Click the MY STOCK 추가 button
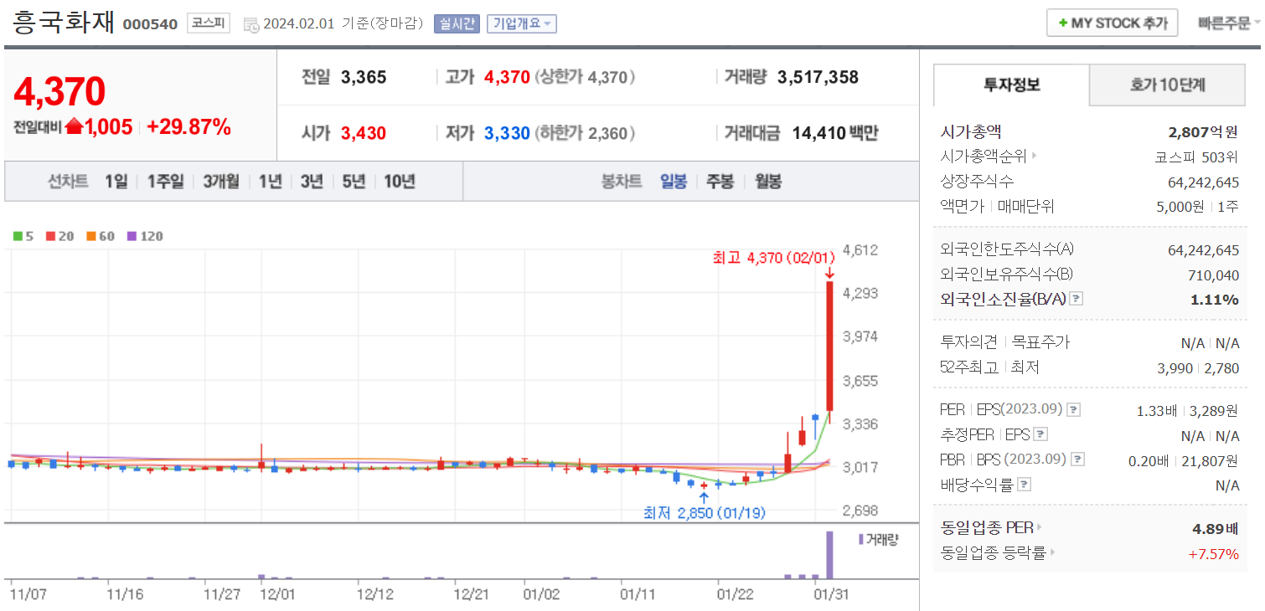The height and width of the screenshot is (611, 1265). point(1113,23)
